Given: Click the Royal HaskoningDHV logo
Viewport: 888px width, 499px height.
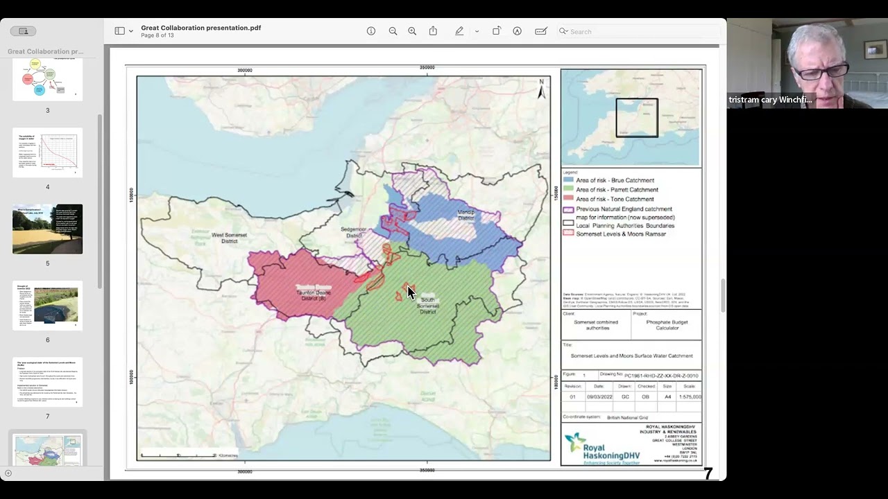Looking at the screenshot, I should 601,448.
